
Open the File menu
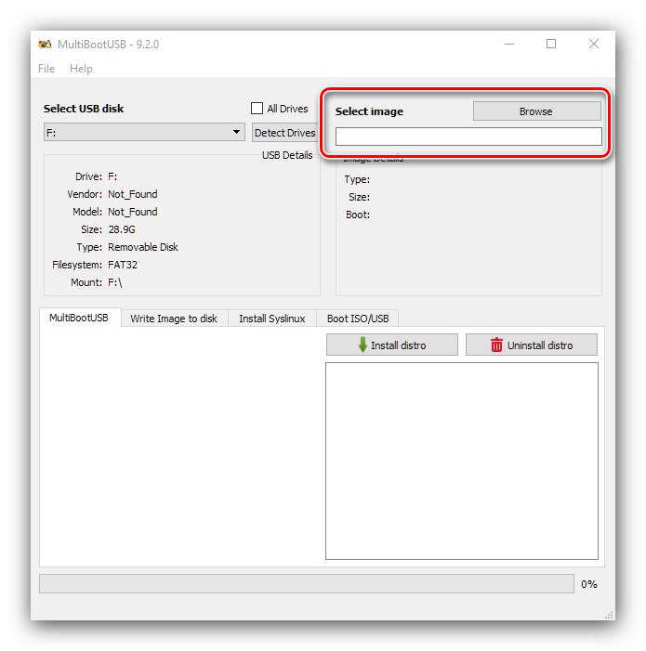point(46,69)
